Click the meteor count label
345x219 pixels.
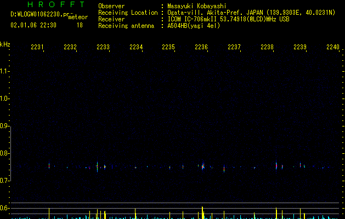78,17
